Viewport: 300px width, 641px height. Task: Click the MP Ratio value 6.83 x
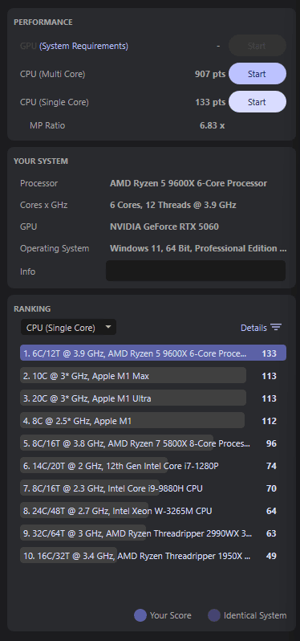coord(212,125)
